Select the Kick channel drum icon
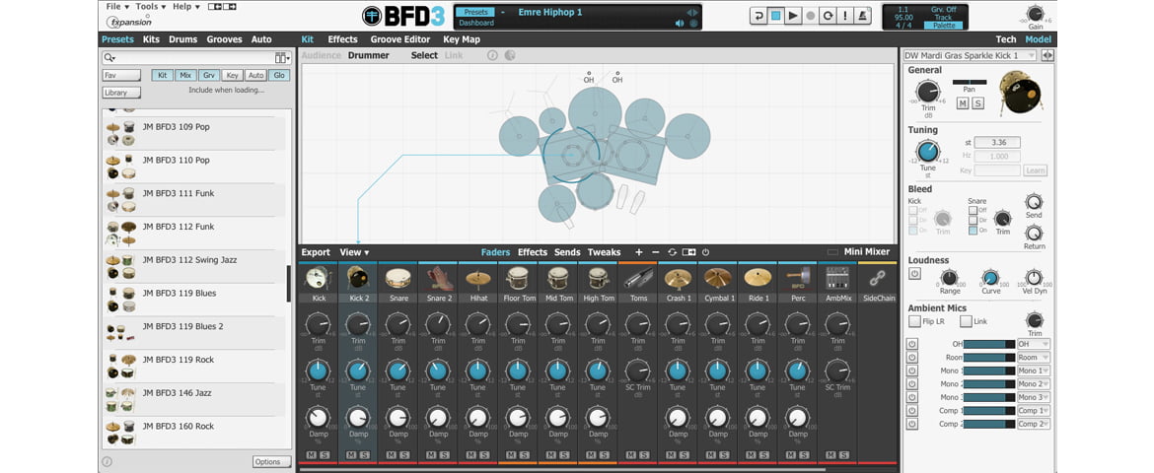The width and height of the screenshot is (1154, 473). (x=319, y=278)
